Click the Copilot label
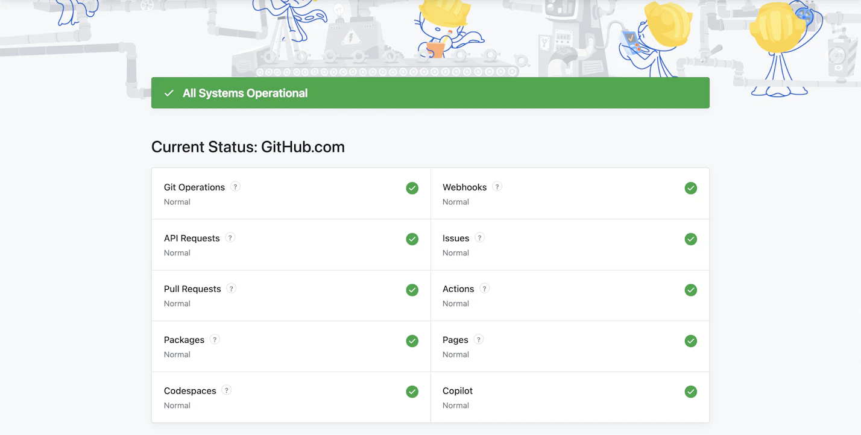 tap(458, 391)
